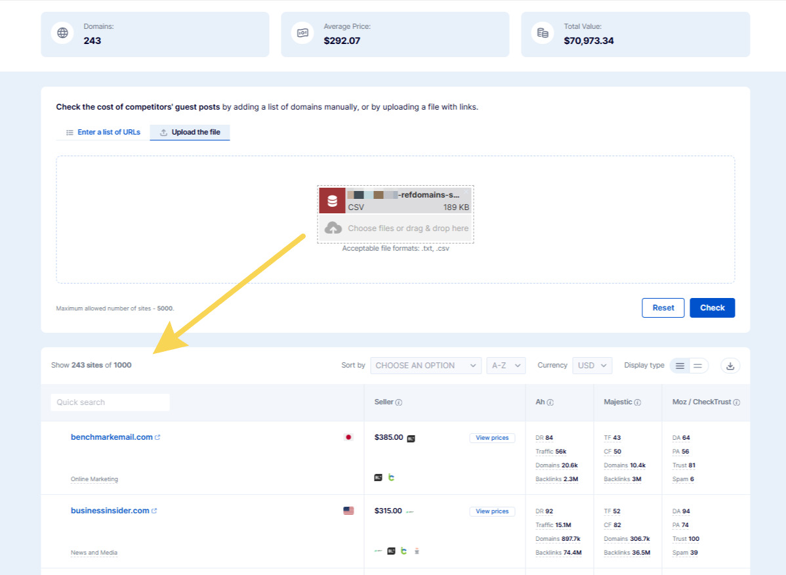Open the Sort by options dropdown
Viewport: 786px width, 575px height.
426,365
